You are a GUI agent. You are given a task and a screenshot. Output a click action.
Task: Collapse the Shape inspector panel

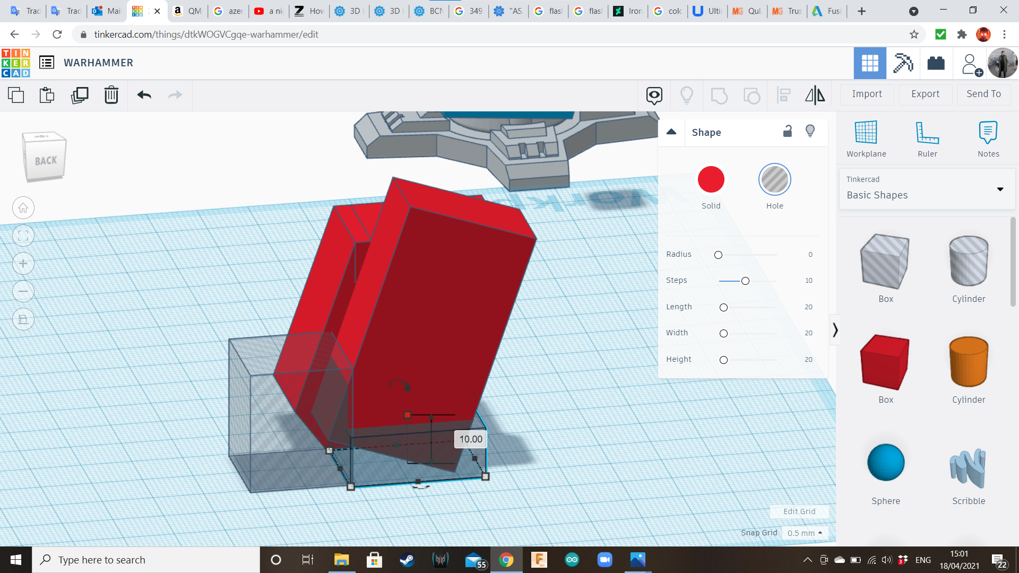pos(671,132)
